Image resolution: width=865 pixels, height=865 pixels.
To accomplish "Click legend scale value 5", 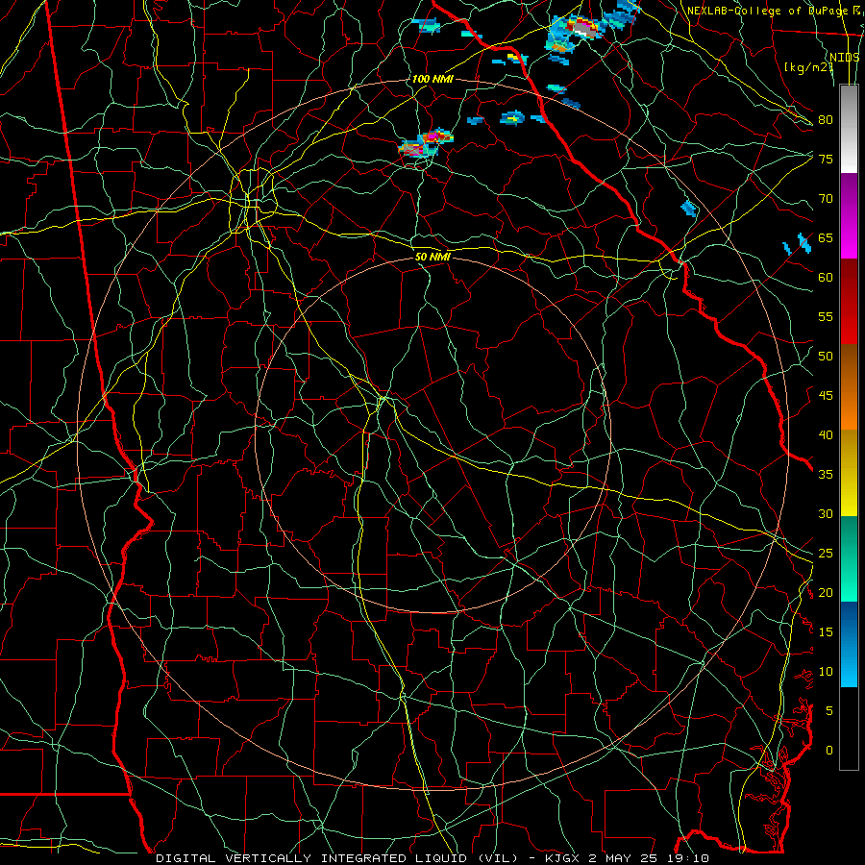I will 829,710.
